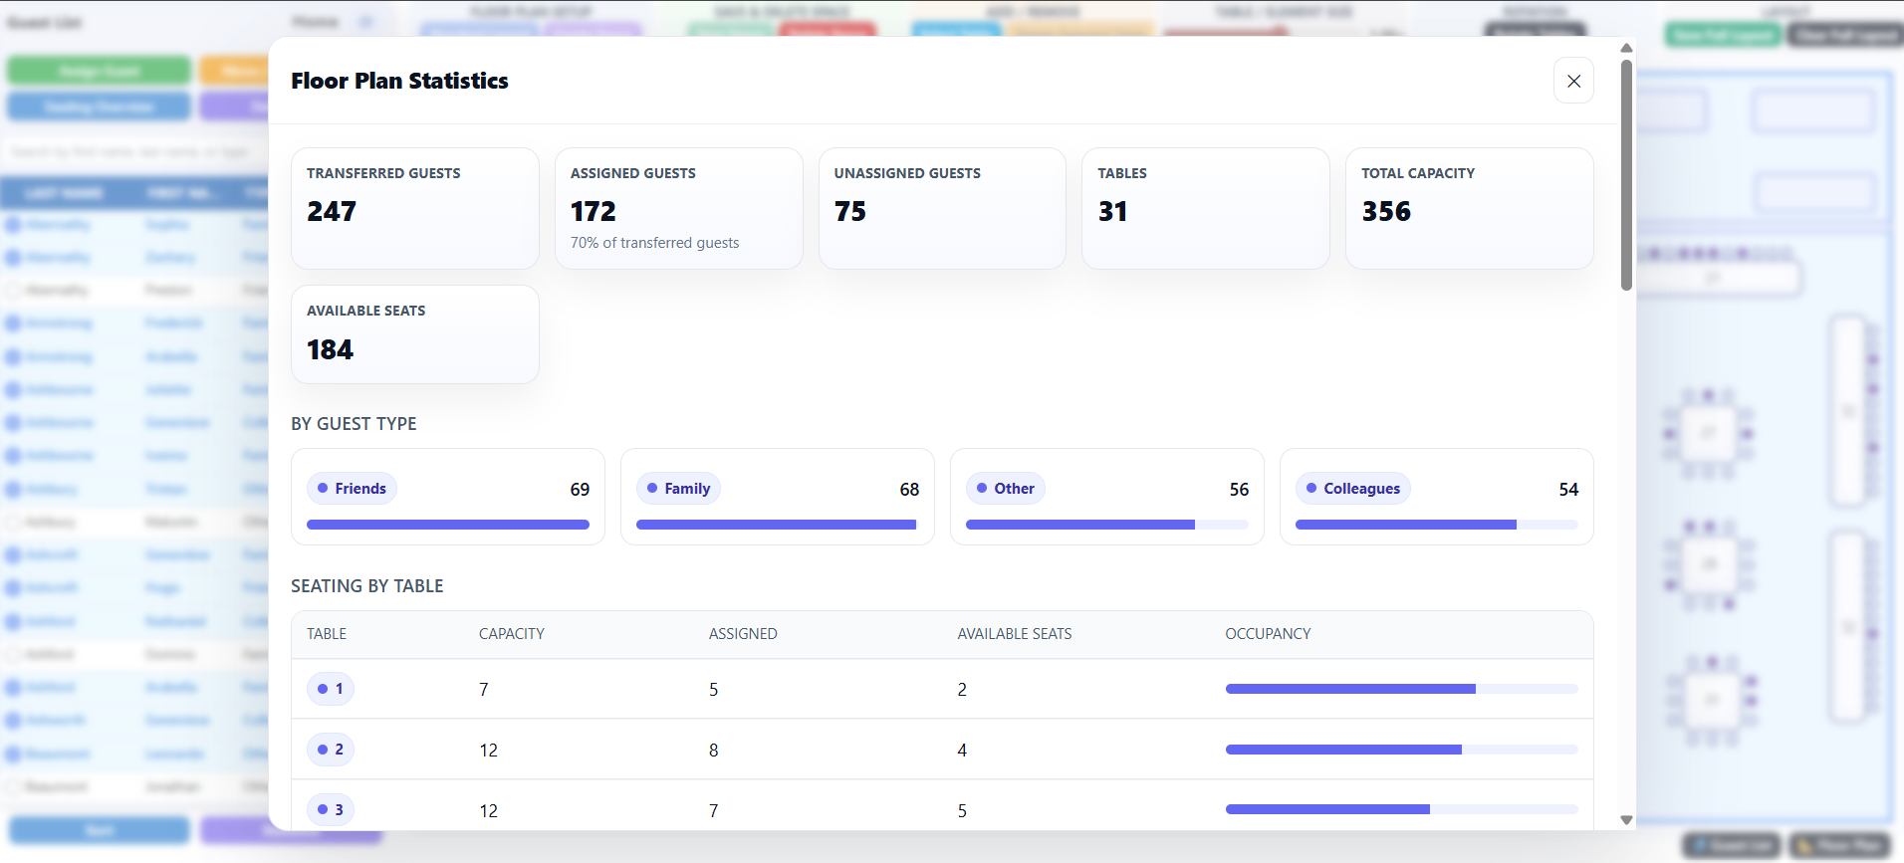Click the Capacity column header
The height and width of the screenshot is (863, 1904).
tap(512, 634)
